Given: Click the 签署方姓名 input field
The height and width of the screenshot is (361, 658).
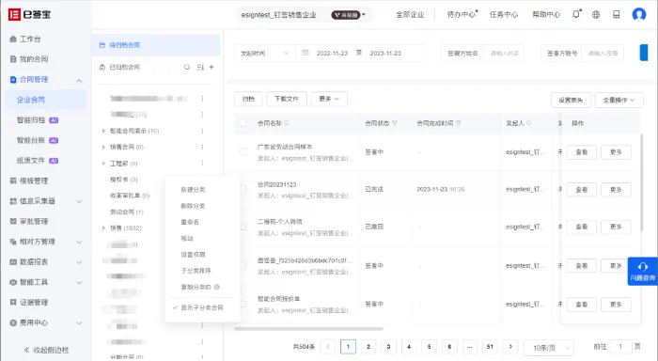Looking at the screenshot, I should click(504, 54).
